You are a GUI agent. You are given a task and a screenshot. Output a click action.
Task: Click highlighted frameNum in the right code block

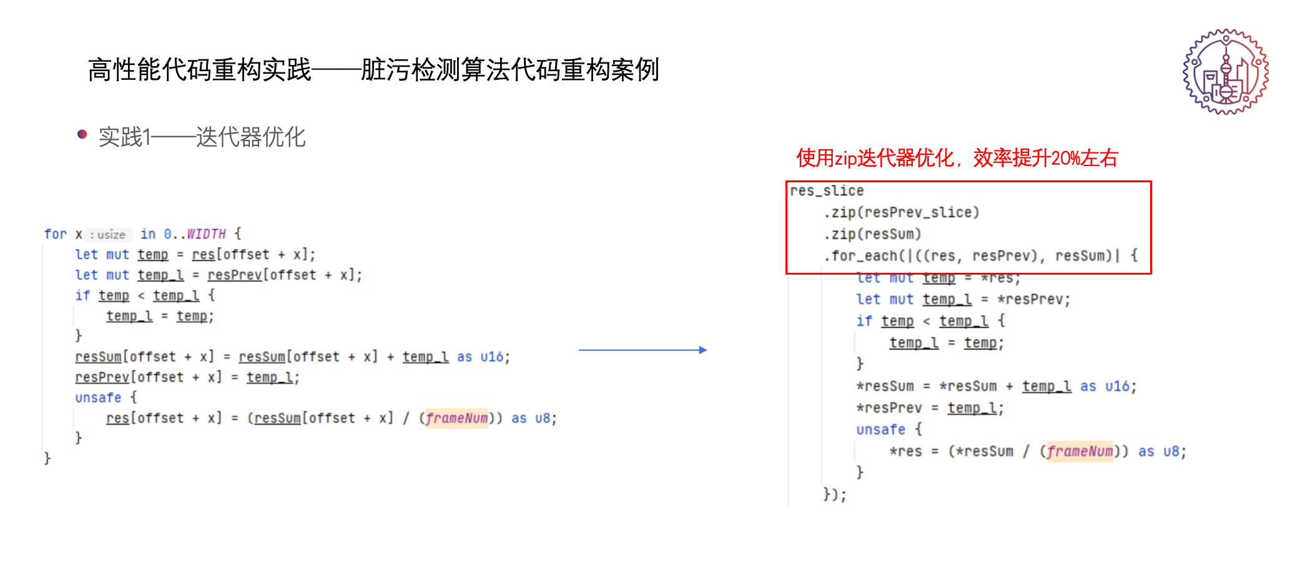[1080, 451]
